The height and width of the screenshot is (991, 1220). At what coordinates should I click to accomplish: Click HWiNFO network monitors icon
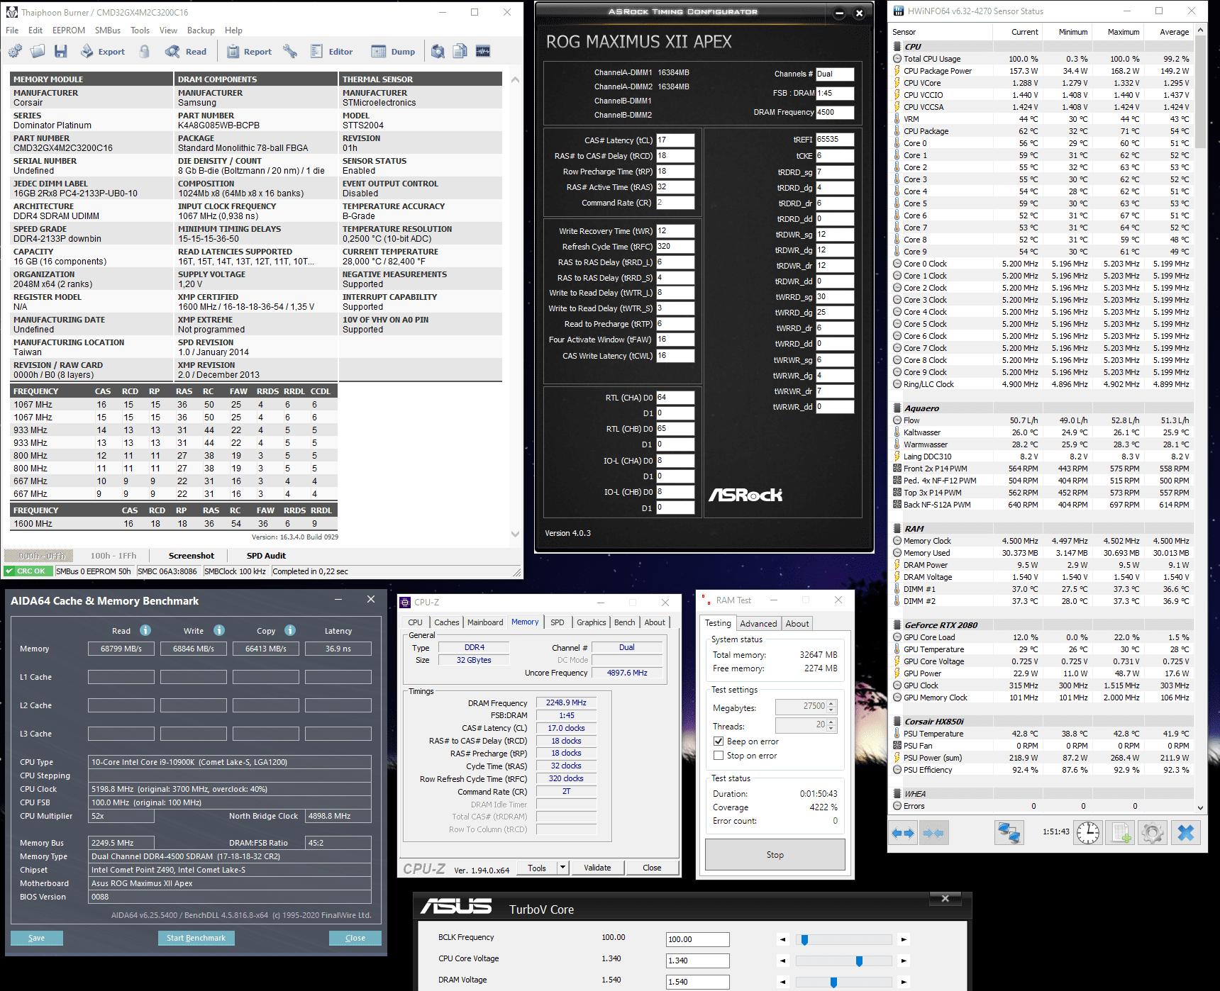pyautogui.click(x=1009, y=833)
